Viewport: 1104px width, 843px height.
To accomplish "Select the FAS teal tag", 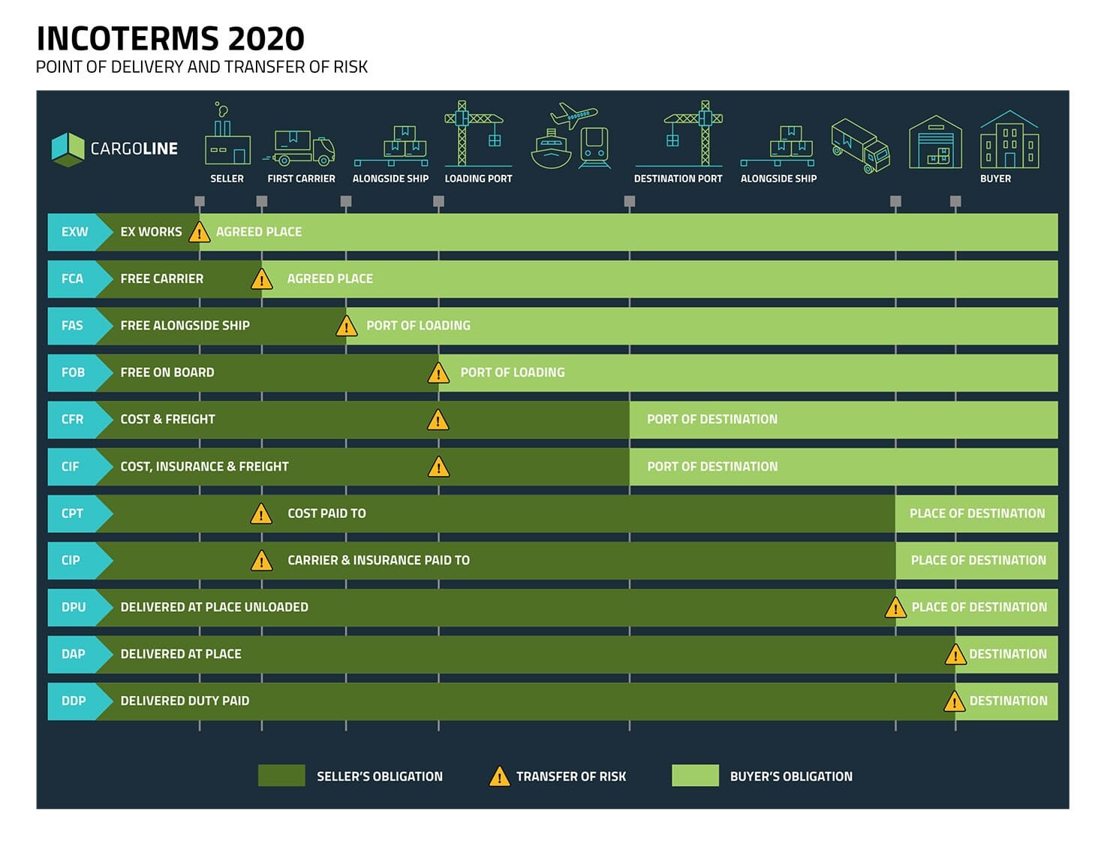I will pyautogui.click(x=80, y=326).
